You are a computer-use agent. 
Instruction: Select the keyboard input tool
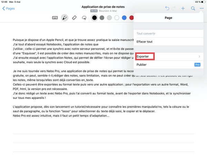point(55,18)
